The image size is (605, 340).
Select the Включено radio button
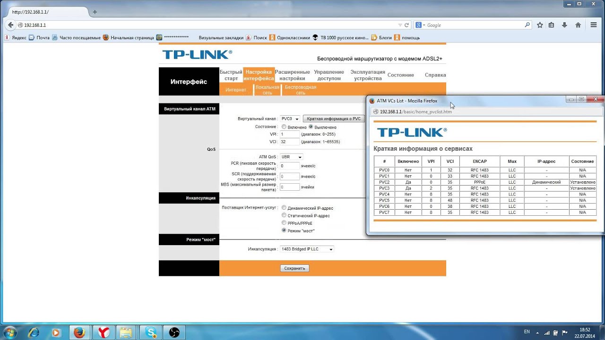pos(284,127)
